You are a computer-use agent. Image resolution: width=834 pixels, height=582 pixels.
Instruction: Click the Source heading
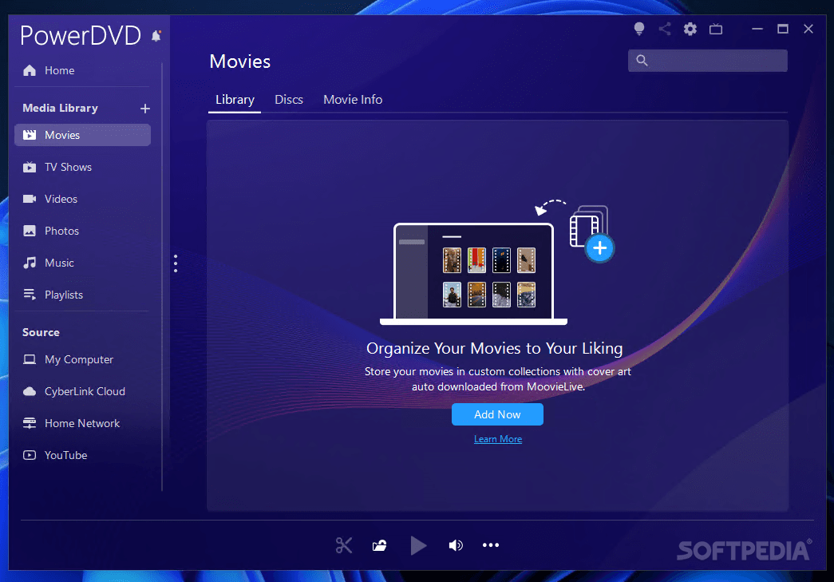41,332
